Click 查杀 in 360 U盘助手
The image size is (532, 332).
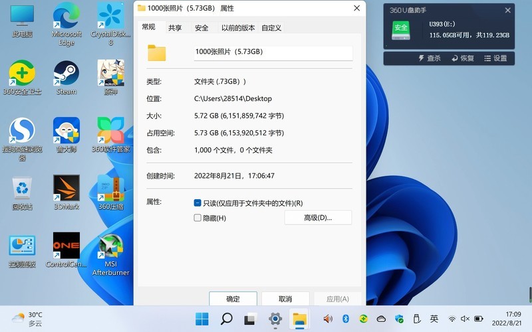[430, 58]
